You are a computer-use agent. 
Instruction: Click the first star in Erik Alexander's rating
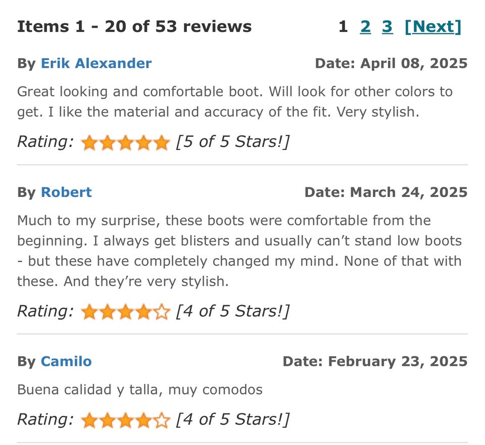(89, 143)
